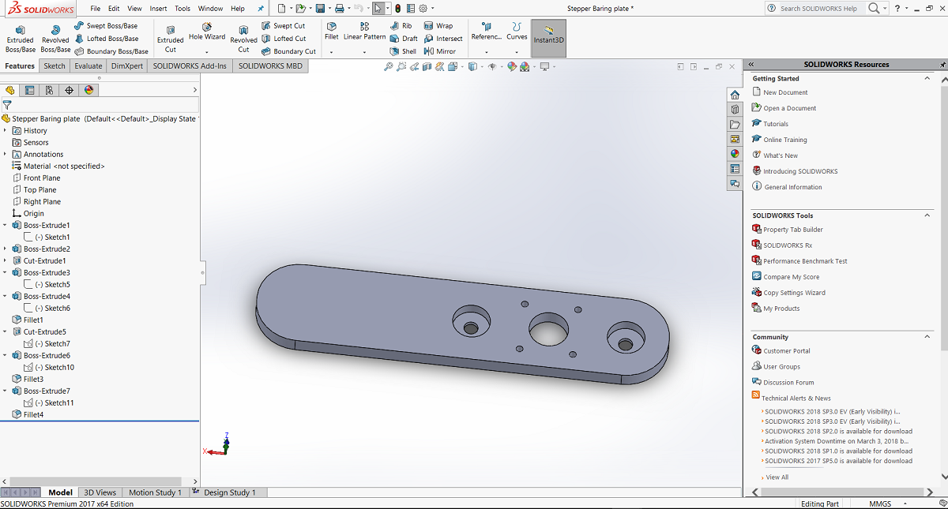This screenshot has height=509, width=948.
Task: Expand the Boss-Extrude2 feature
Action: click(6, 249)
